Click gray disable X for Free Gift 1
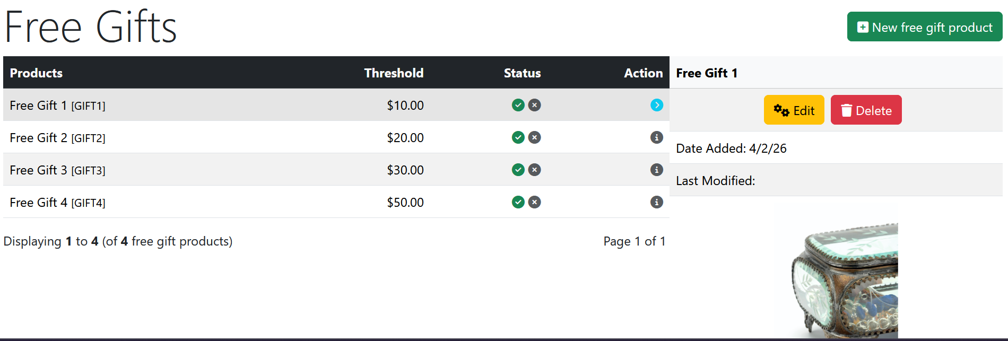The image size is (1008, 341). coord(535,105)
